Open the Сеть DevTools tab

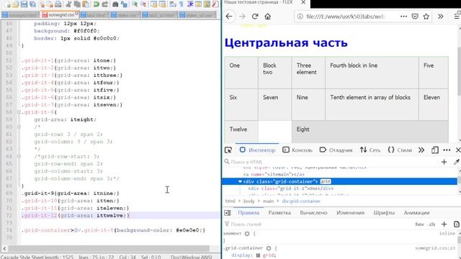(x=370, y=150)
